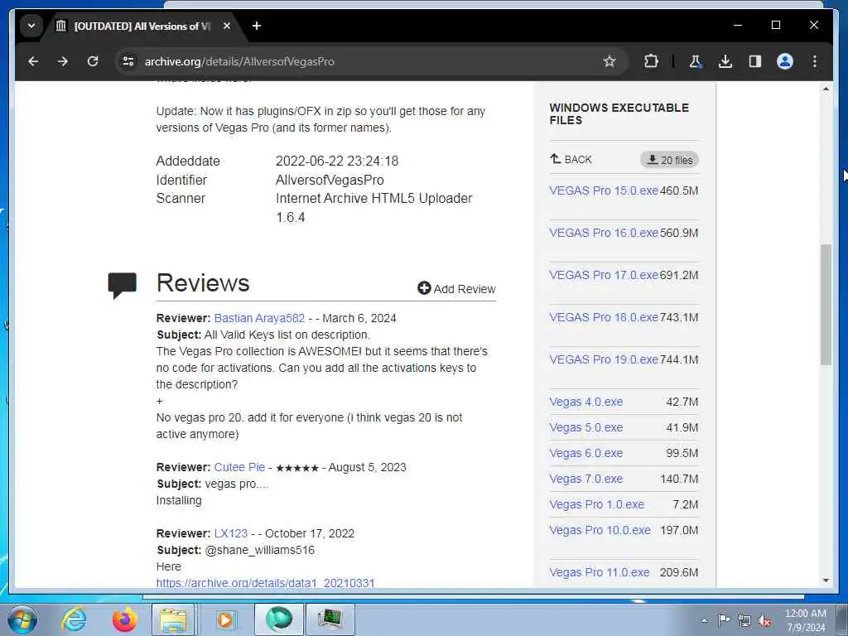Open reviewer Bastian Araya582 profile
Viewport: 848px width, 636px height.
[x=259, y=318]
